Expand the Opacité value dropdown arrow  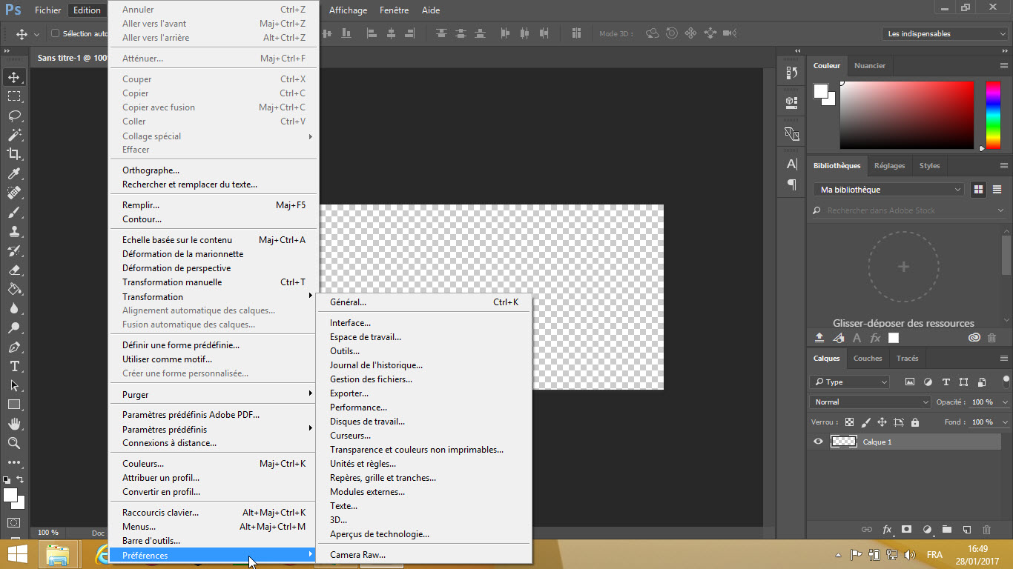coord(1005,402)
